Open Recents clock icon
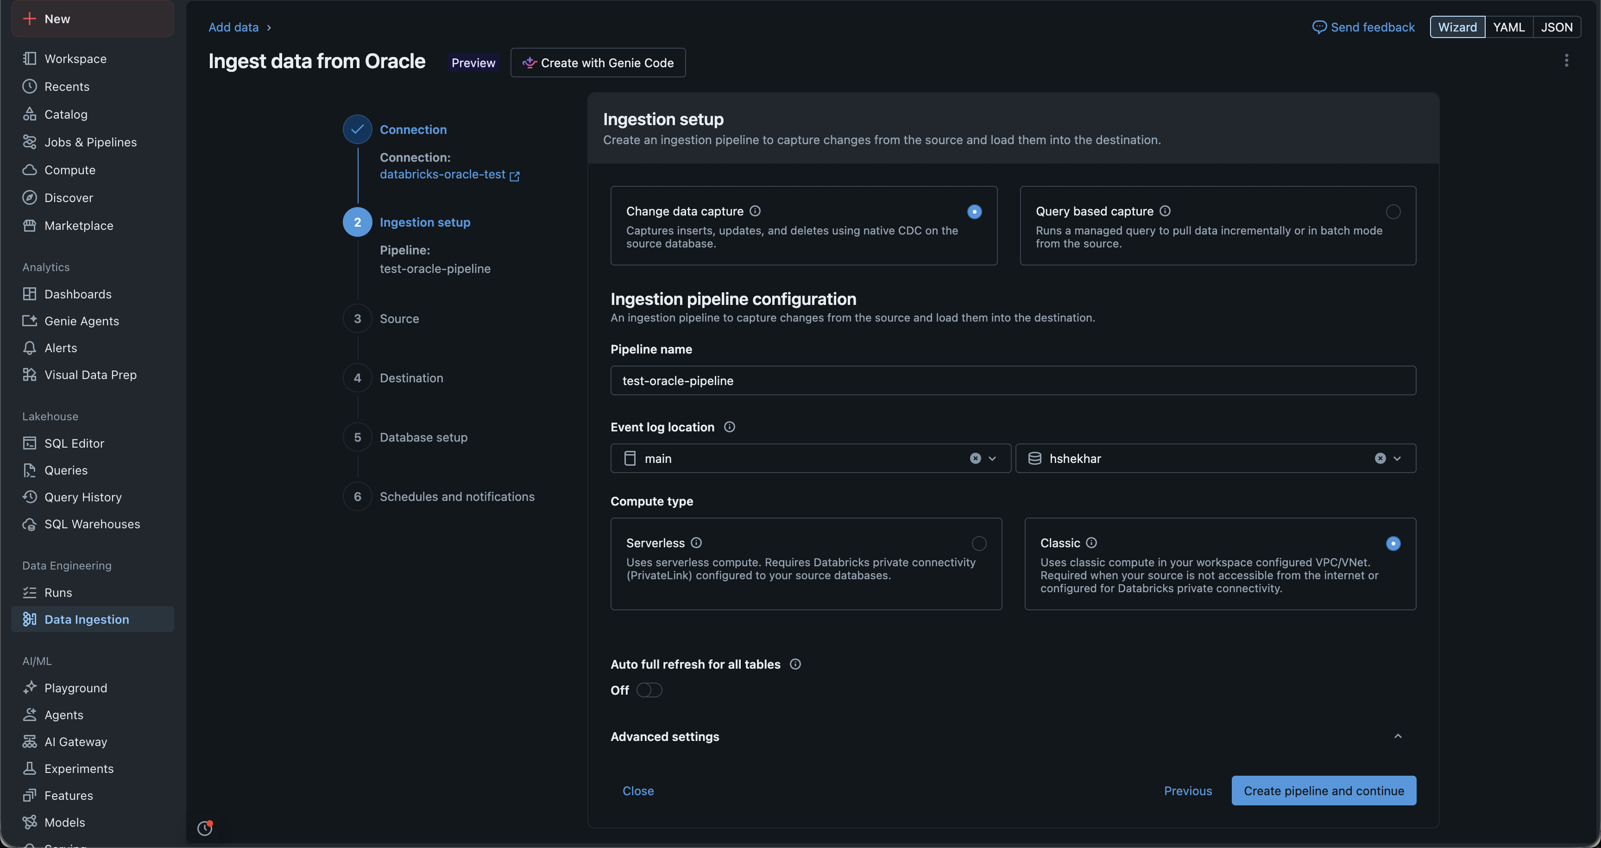Screen dimensions: 1601x848 pyautogui.click(x=29, y=86)
